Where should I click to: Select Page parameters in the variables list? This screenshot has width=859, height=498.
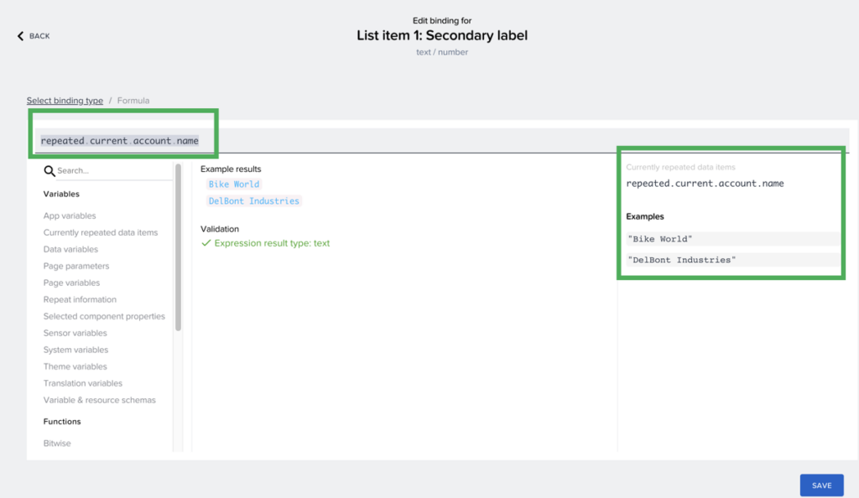pyautogui.click(x=76, y=266)
